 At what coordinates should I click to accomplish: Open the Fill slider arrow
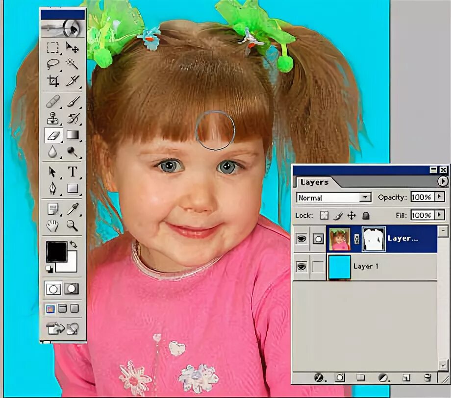coord(439,215)
